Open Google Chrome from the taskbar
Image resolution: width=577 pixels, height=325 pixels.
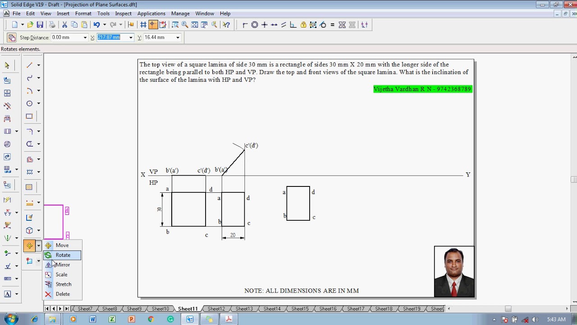pos(151,319)
